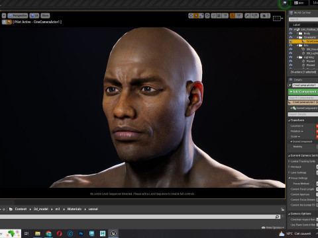Hide the Env folder via eye icon
This screenshot has width=318, height=238.
(291, 45)
